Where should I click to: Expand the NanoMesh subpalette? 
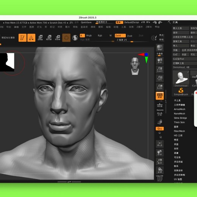coord(179,114)
